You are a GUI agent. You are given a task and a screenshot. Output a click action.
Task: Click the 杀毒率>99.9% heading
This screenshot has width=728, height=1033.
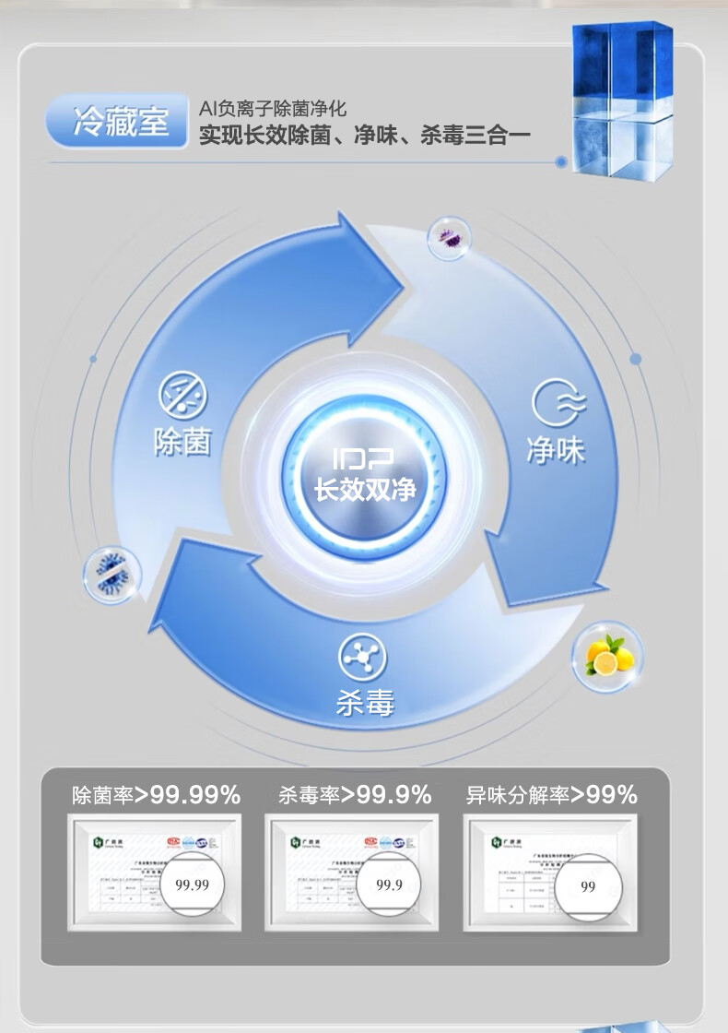[x=355, y=795]
